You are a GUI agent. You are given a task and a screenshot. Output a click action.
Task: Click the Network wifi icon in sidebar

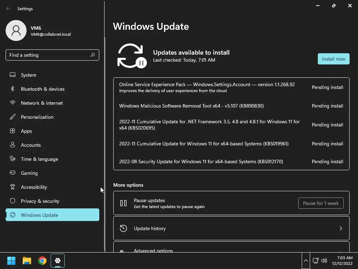13,103
